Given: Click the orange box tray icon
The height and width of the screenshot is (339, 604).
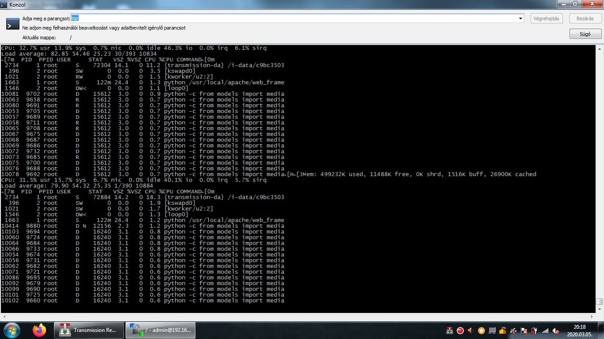Looking at the screenshot, I should 503,330.
